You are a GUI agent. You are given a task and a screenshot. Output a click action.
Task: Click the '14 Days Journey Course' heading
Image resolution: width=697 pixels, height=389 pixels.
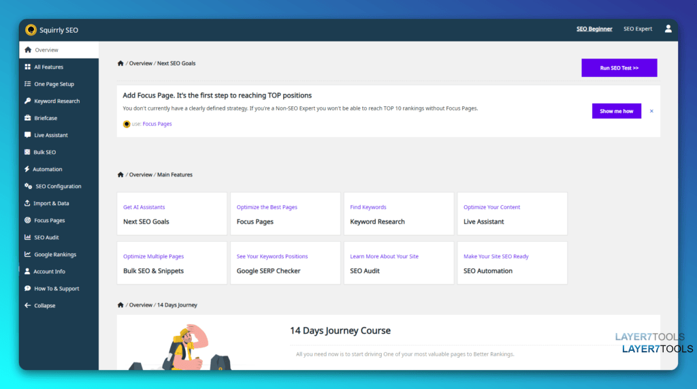tap(340, 330)
